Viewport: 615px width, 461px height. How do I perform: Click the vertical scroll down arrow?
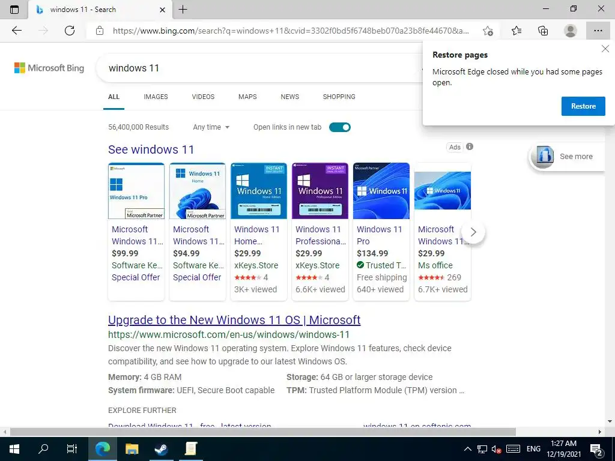point(610,422)
